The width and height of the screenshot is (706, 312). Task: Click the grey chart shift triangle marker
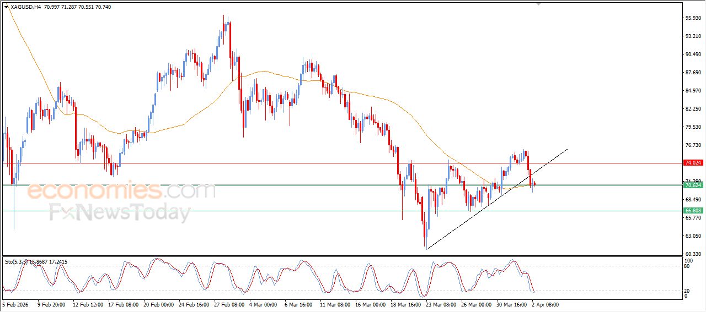[539, 4]
